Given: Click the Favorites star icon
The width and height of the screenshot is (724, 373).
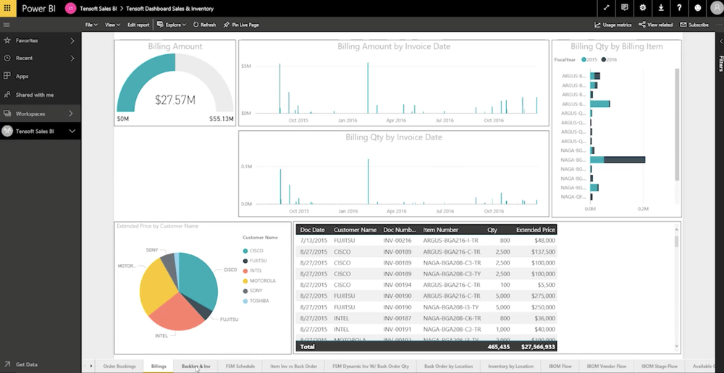Looking at the screenshot, I should (x=7, y=40).
